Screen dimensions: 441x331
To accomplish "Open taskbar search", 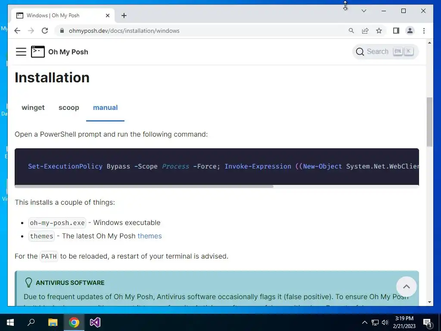I will (31, 322).
